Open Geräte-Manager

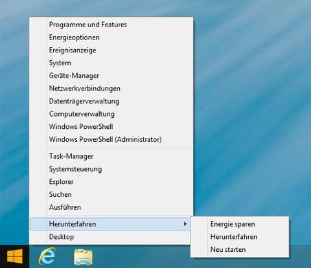tap(111, 76)
